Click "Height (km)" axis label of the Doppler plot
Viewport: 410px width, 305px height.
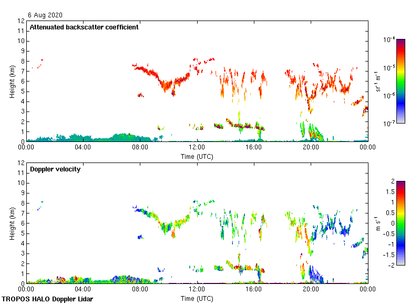[12, 223]
